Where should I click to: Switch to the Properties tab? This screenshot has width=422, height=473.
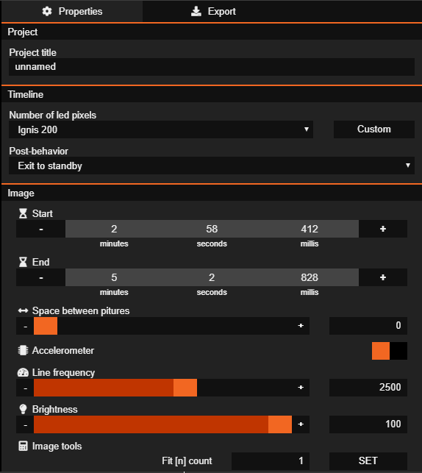coord(72,11)
